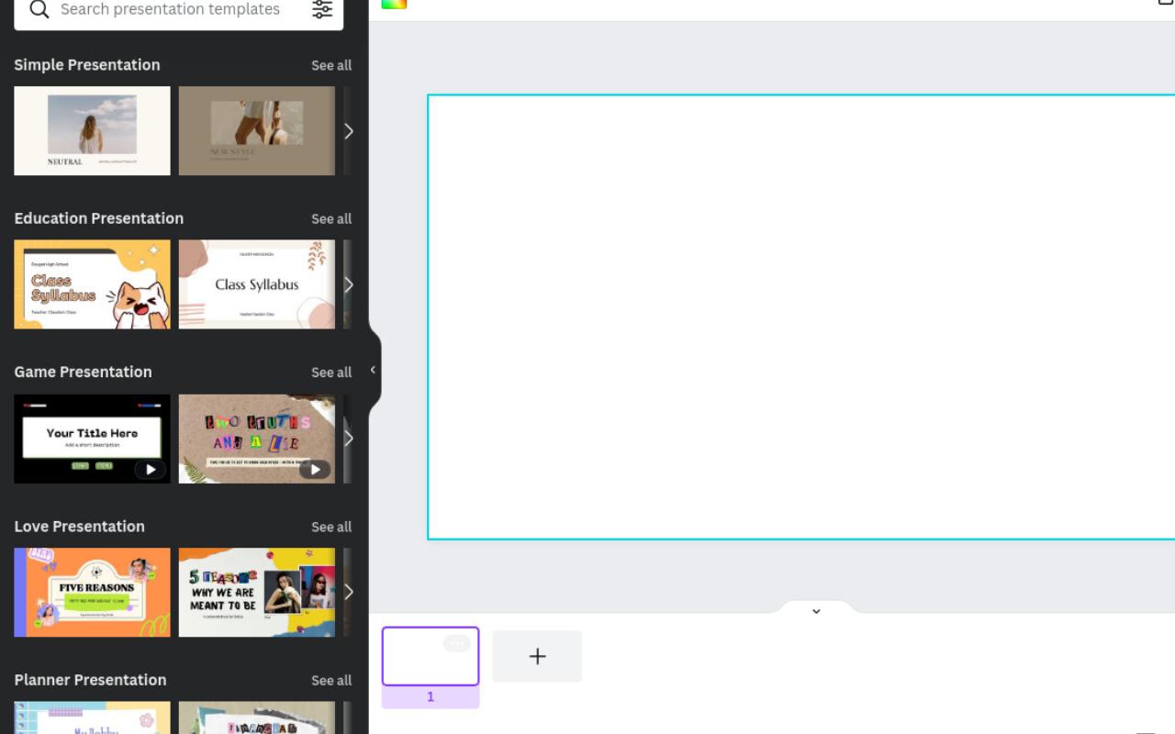Click the blank slide canvas
The height and width of the screenshot is (734, 1175).
(x=801, y=317)
